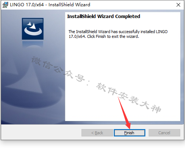Close the InstallShield Wizard window
Screen dimensions: 185x153
178,5
